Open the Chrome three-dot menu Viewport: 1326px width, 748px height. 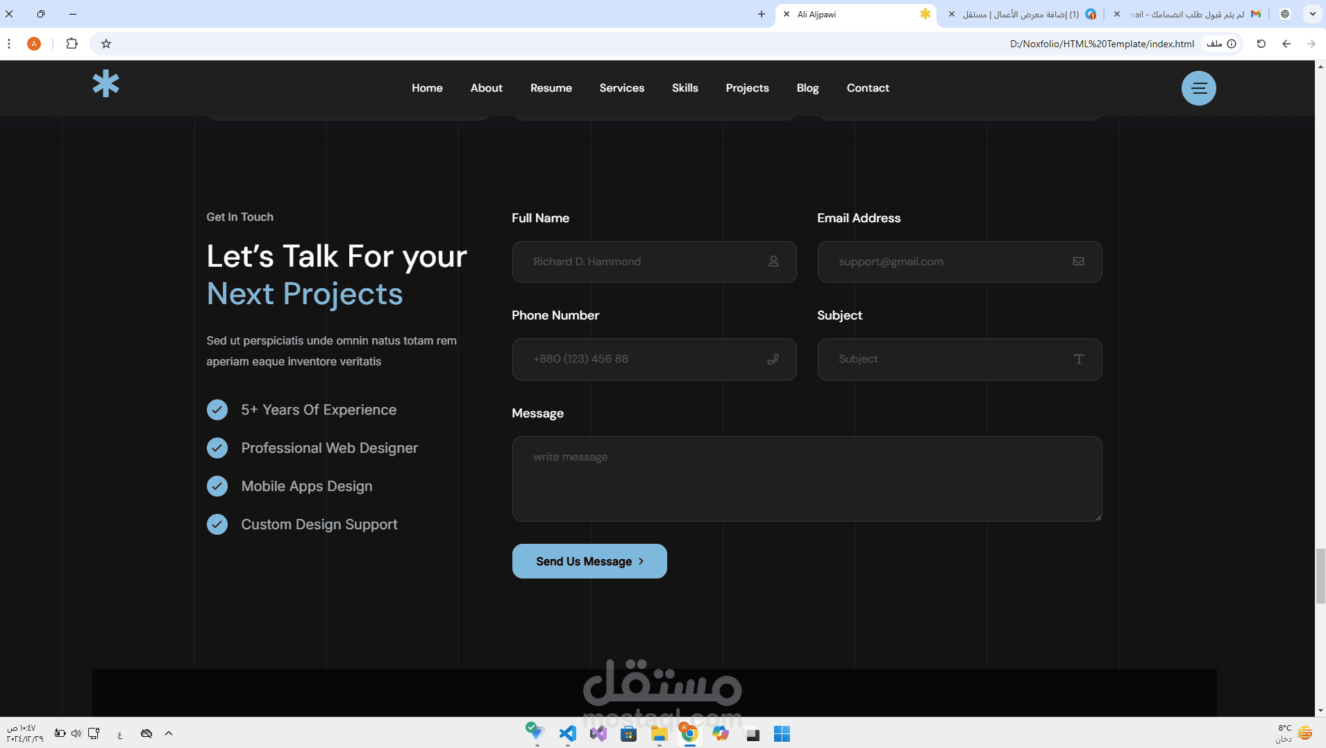pos(9,44)
